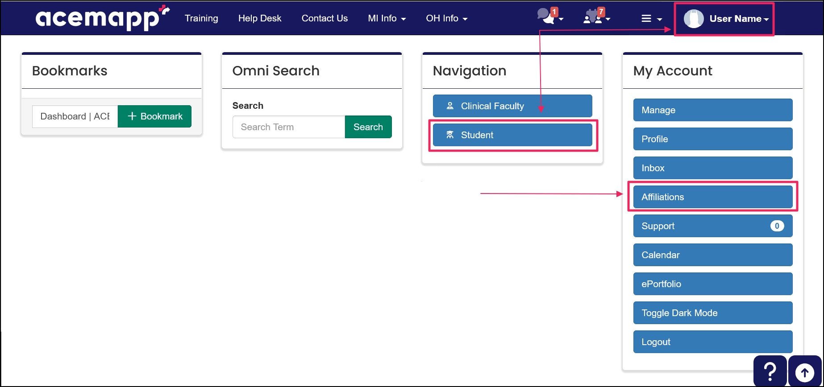Open the users notifications icon

tap(592, 17)
